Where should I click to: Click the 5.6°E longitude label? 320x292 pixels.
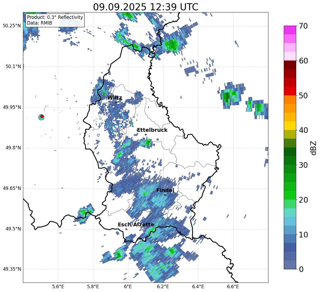point(58,287)
